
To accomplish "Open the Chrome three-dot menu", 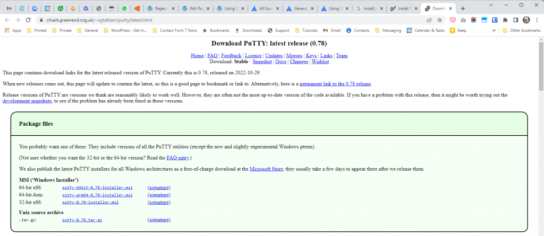I will click(x=537, y=20).
